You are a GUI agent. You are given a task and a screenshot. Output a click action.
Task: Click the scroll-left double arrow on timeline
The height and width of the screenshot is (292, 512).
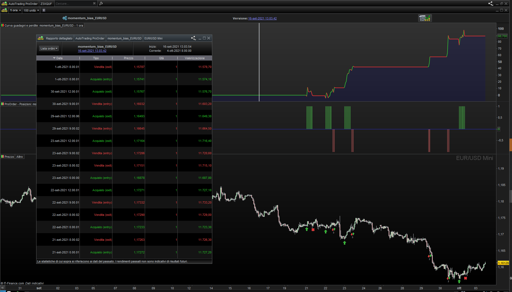pyautogui.click(x=2, y=288)
